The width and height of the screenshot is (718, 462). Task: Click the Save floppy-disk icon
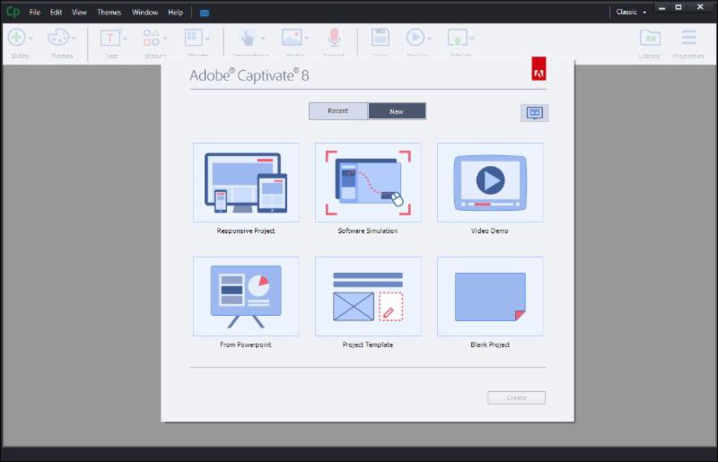point(380,37)
